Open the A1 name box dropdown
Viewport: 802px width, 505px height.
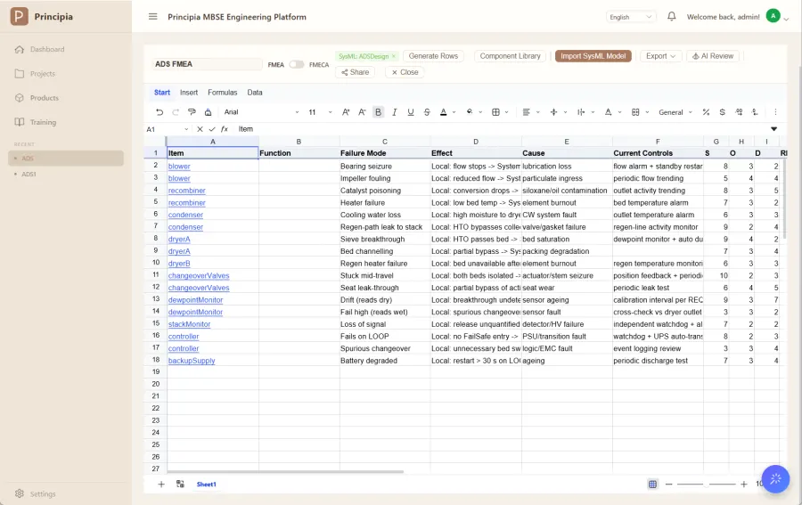tap(186, 129)
